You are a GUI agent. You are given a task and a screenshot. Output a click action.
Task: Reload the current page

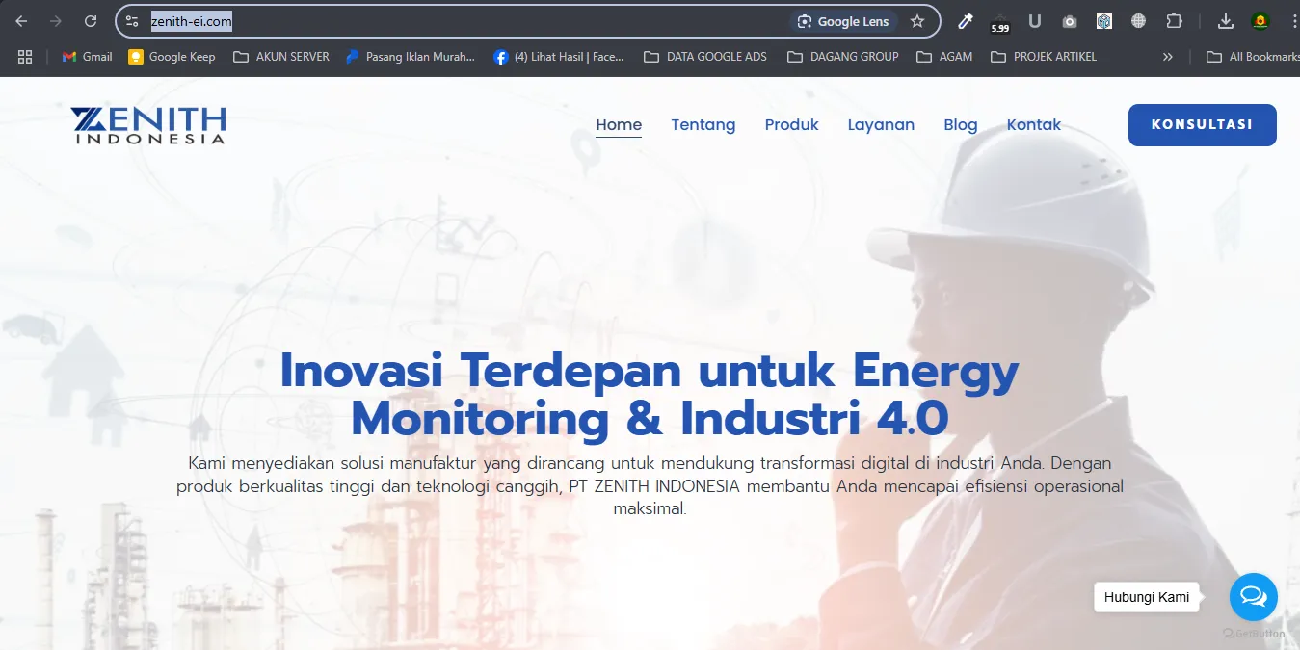tap(91, 21)
